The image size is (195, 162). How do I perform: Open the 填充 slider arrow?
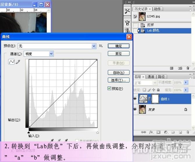click(x=186, y=90)
